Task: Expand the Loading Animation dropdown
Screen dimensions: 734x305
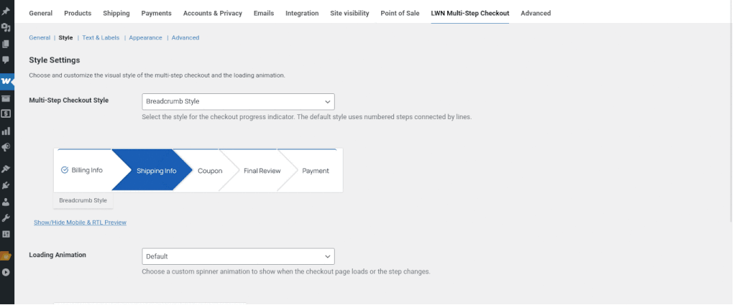Action: tap(238, 256)
